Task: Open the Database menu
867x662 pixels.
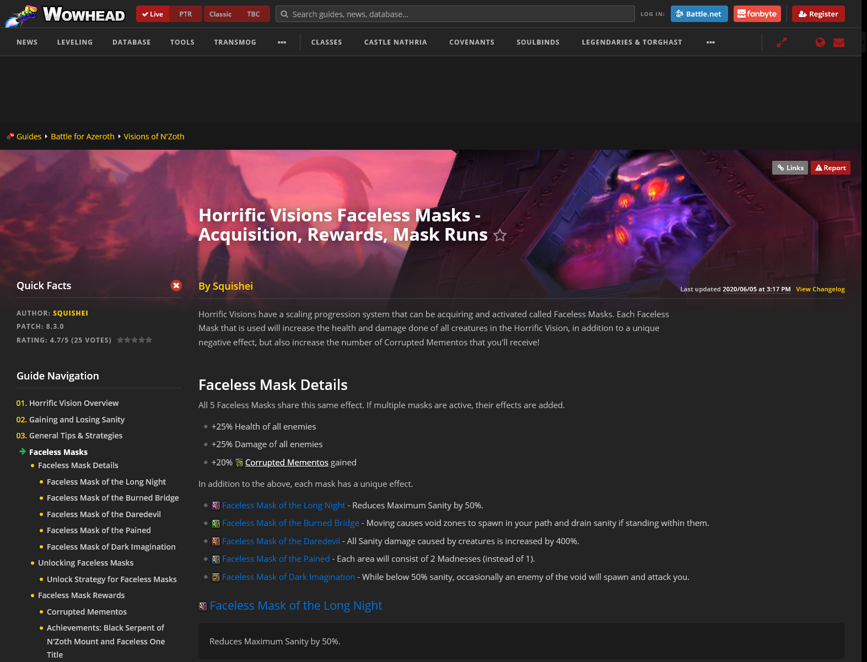Action: pos(132,42)
